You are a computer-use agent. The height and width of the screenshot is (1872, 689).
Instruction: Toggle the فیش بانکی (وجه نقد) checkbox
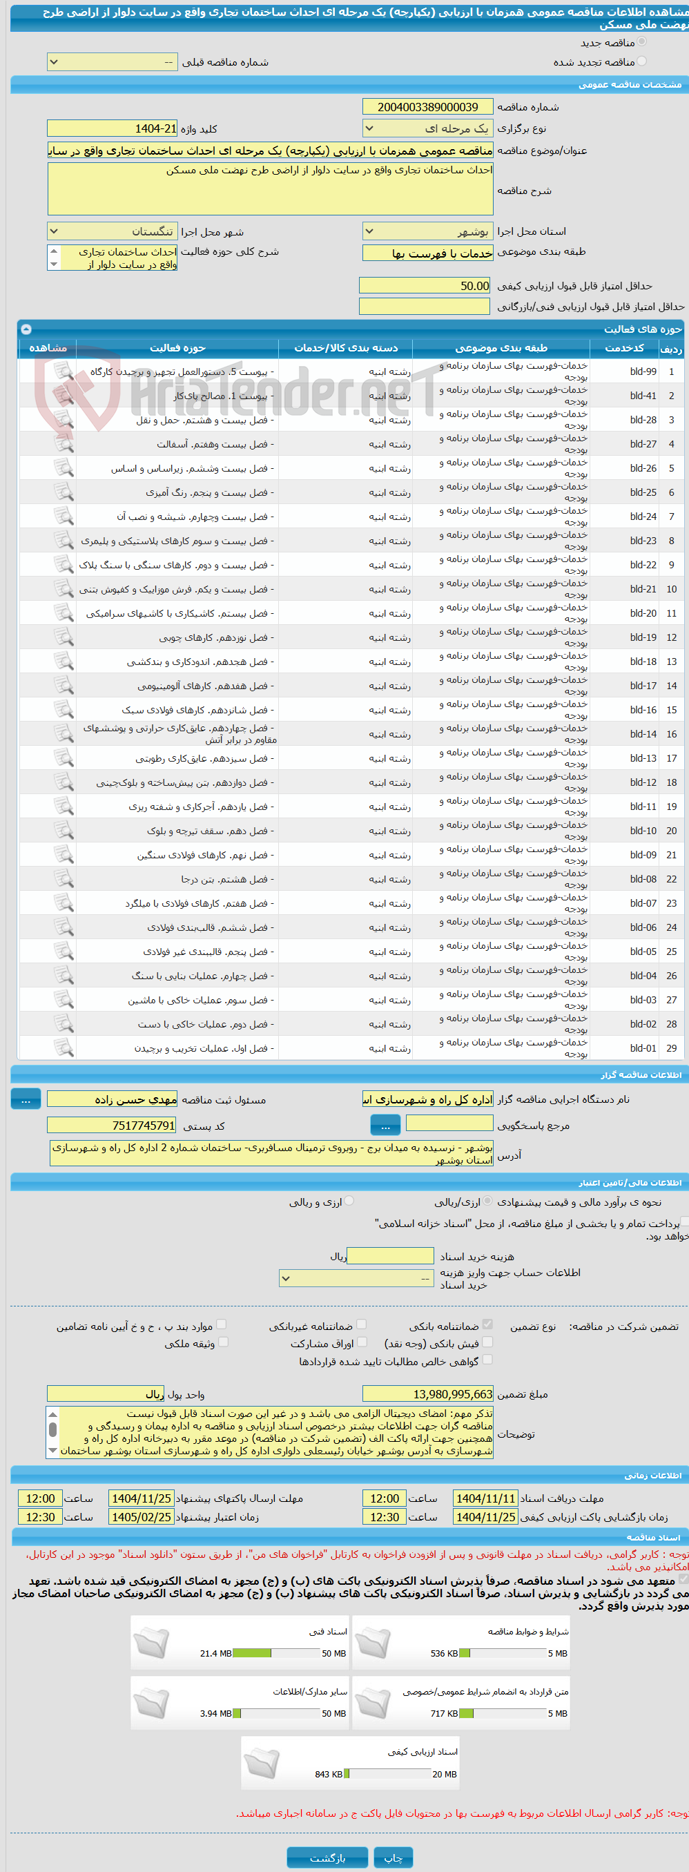point(487,1342)
